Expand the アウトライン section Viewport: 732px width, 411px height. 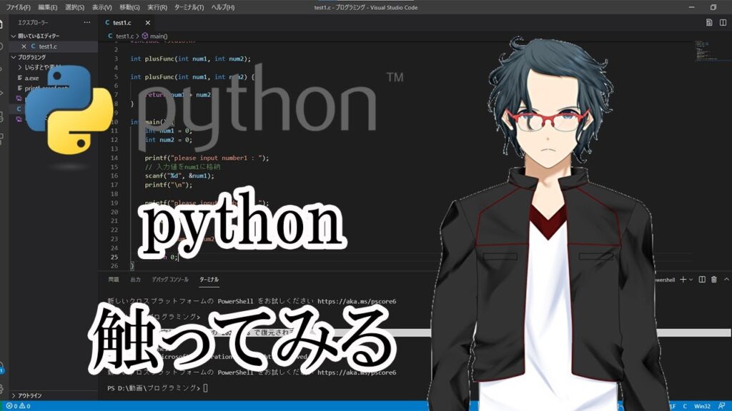click(13, 395)
